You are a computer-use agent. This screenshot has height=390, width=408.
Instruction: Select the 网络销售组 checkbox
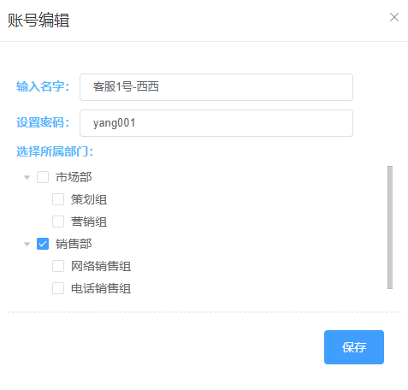tap(58, 266)
